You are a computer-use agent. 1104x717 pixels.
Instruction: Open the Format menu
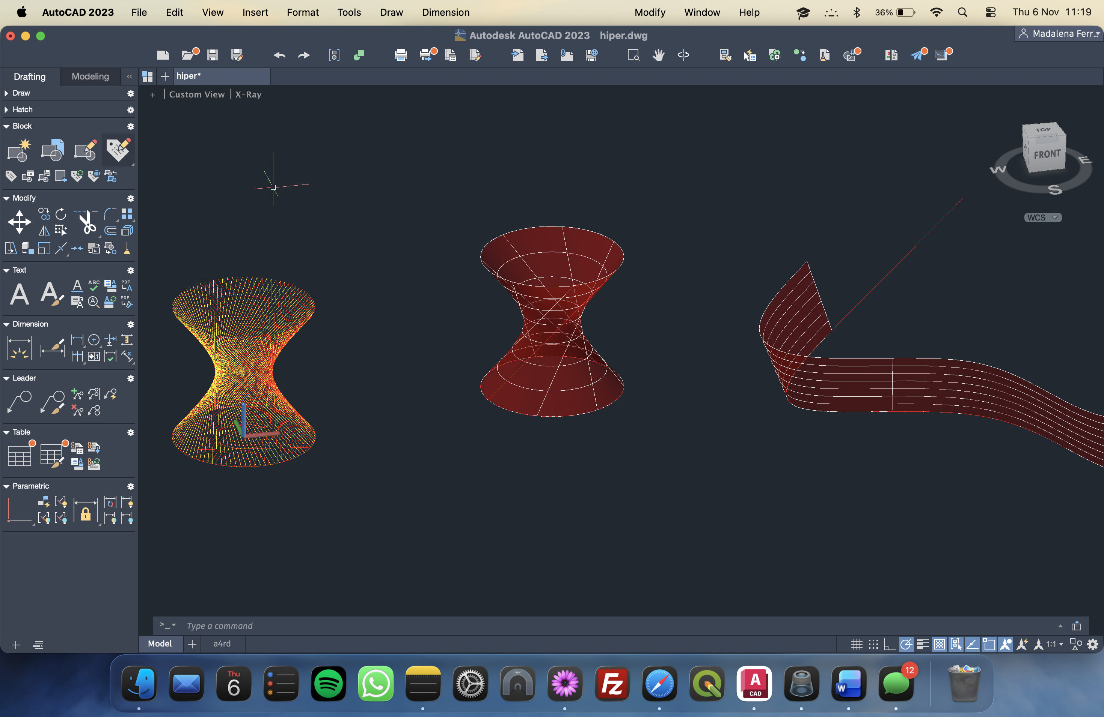tap(302, 12)
